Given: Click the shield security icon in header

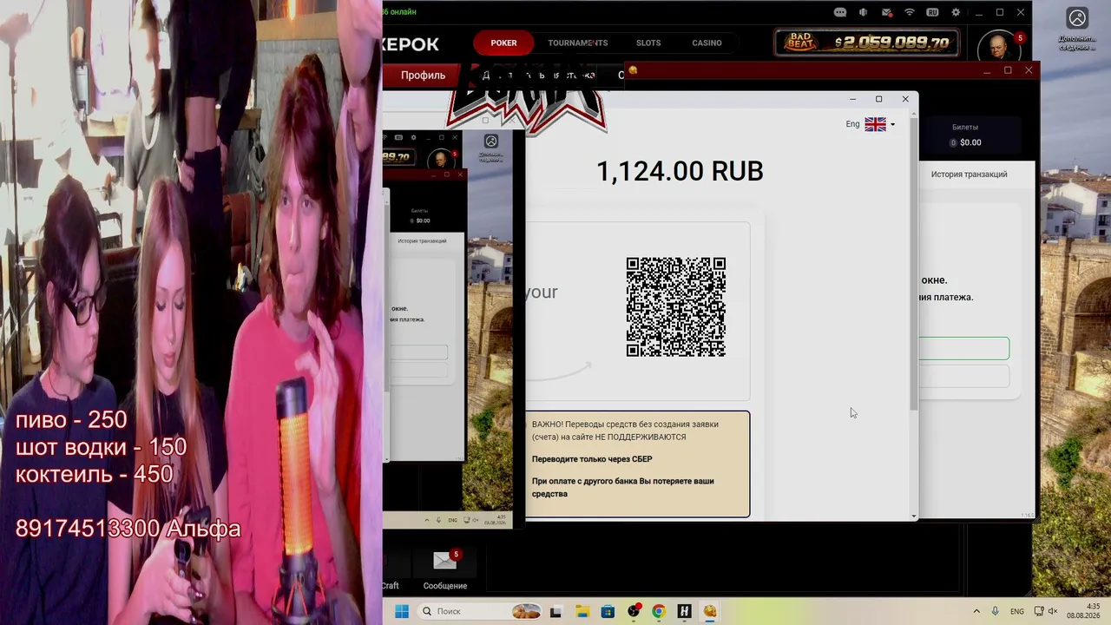Looking at the screenshot, I should [863, 12].
